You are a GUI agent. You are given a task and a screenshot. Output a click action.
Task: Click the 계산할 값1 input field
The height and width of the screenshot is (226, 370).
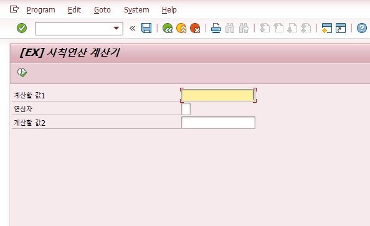click(218, 95)
